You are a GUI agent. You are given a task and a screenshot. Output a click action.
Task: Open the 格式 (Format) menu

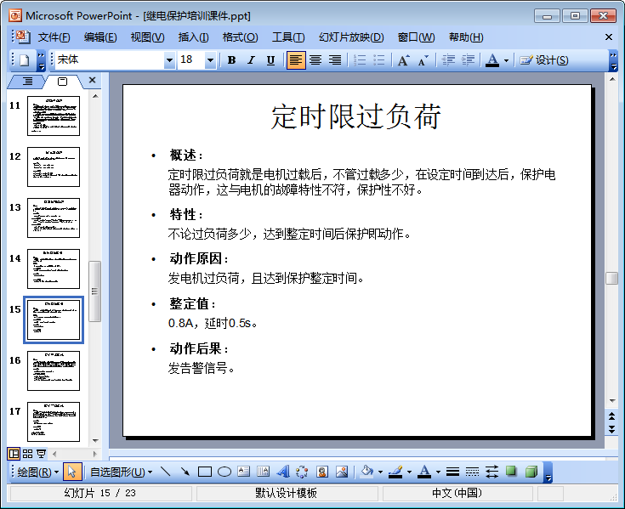[240, 37]
